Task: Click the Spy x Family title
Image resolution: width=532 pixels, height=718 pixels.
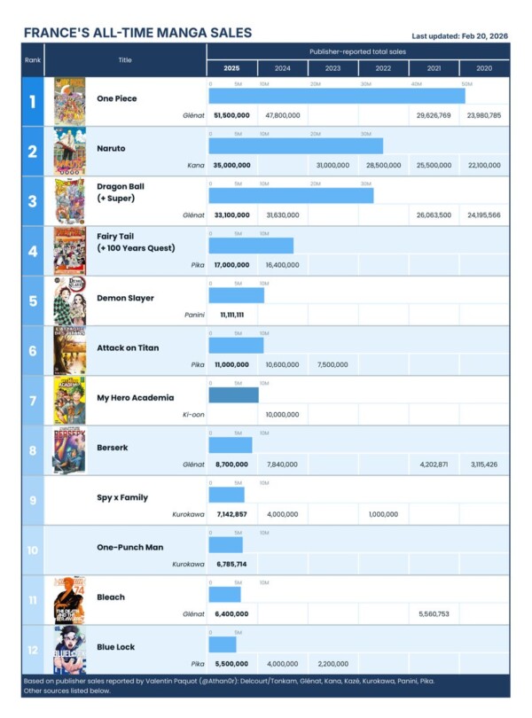Action: click(x=122, y=497)
